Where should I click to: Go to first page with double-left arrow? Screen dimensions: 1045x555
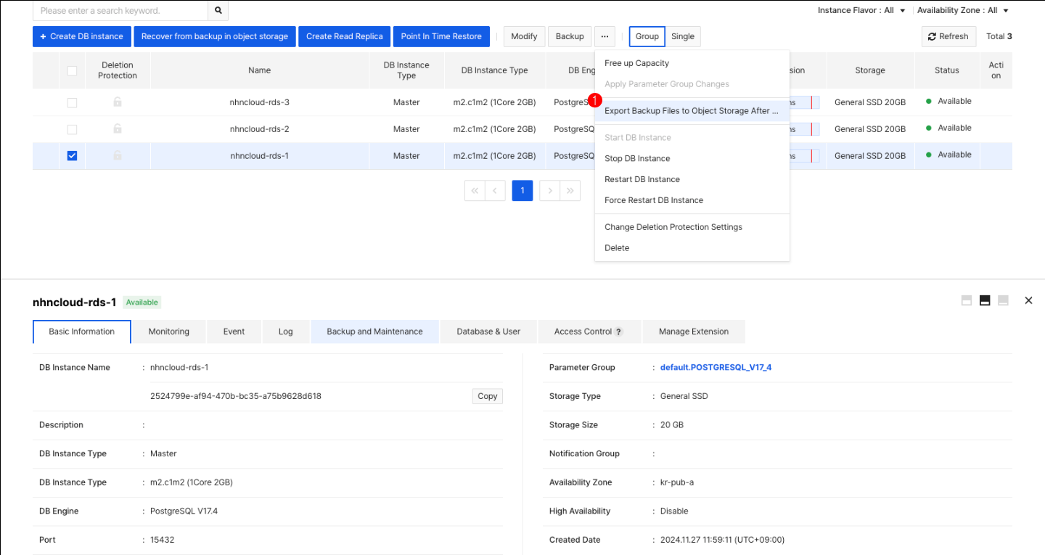pos(475,191)
